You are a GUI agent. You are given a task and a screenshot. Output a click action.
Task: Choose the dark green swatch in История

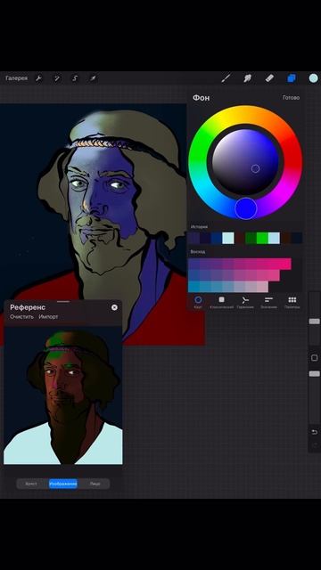[x=251, y=238]
